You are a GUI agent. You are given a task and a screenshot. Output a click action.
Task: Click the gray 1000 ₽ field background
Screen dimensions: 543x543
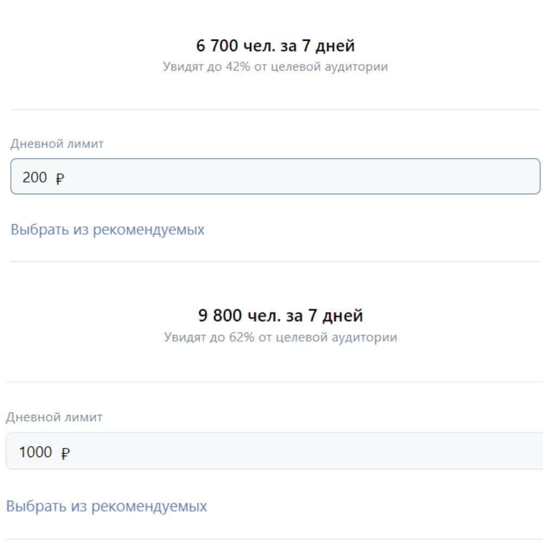326,452
